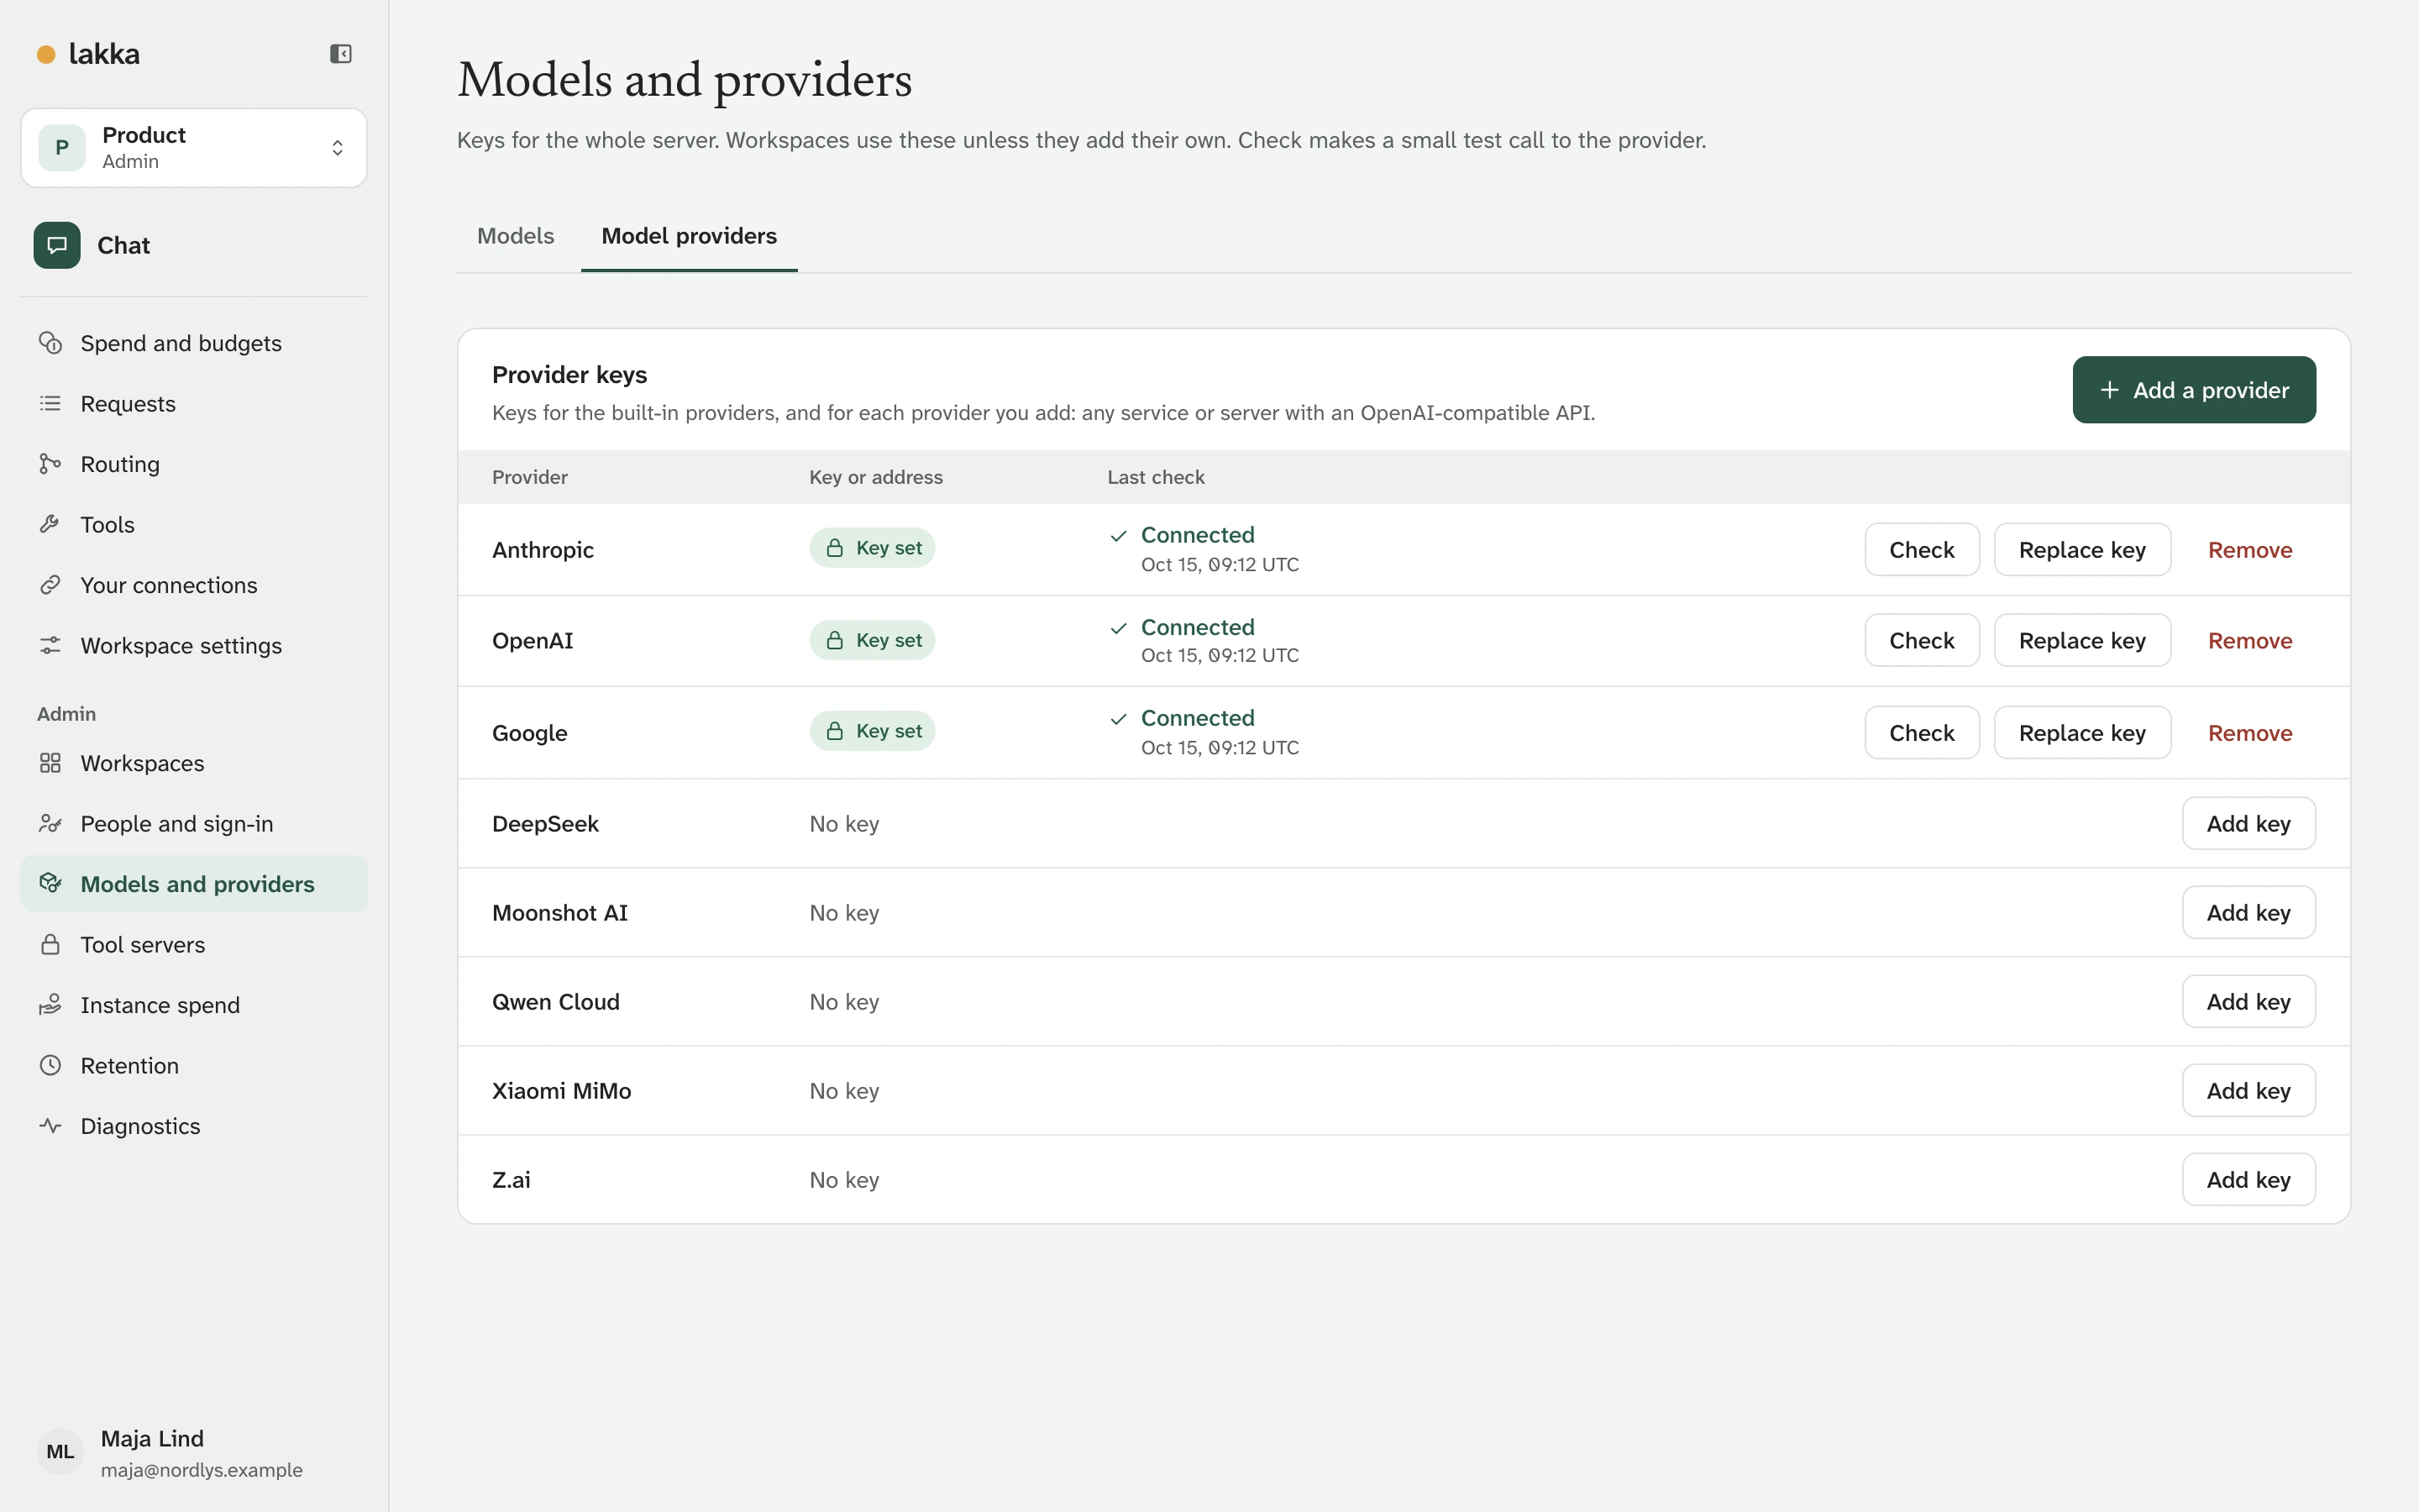This screenshot has height=1512, width=2419.
Task: Open Requests in the sidebar
Action: click(194, 404)
